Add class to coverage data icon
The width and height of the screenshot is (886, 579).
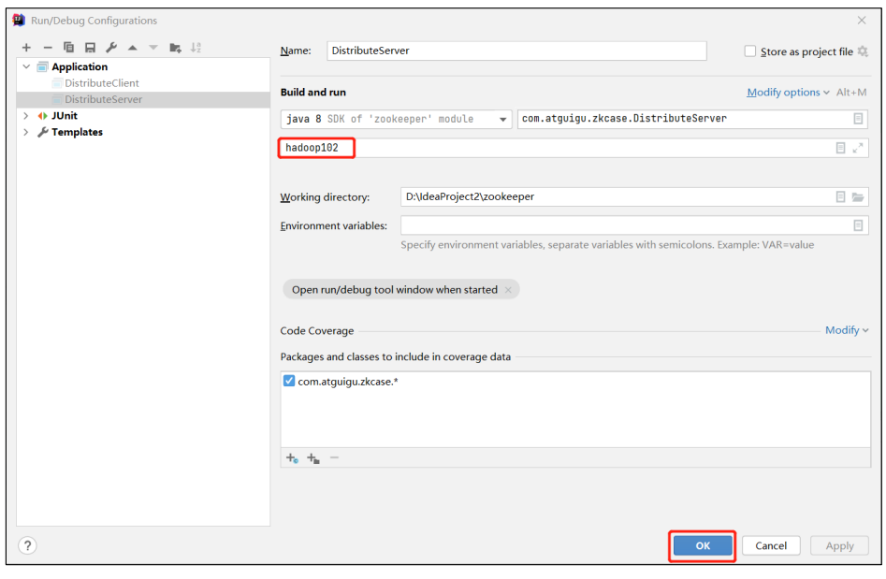292,458
